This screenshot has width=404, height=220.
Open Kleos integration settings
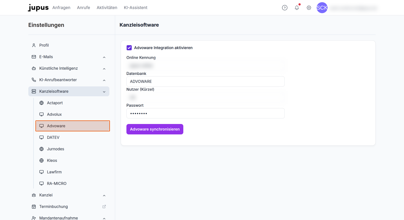pos(73,160)
